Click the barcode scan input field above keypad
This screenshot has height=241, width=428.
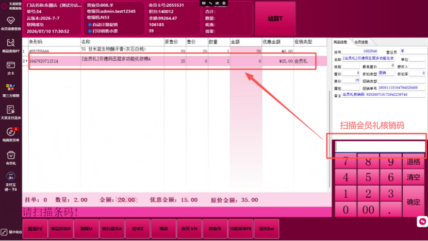pos(380,146)
